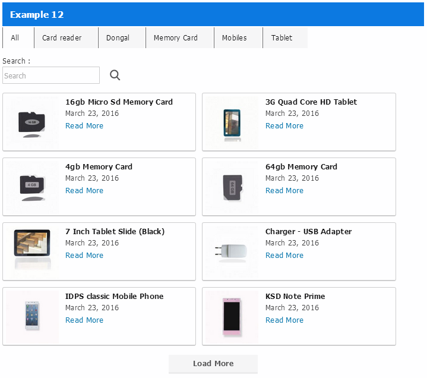The image size is (427, 378).
Task: Select the All filter tab
Action: [x=15, y=37]
